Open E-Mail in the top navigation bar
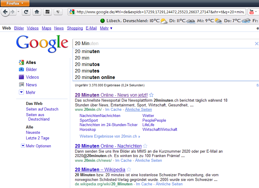Screen dimensions: 259x188 pos(91,28)
